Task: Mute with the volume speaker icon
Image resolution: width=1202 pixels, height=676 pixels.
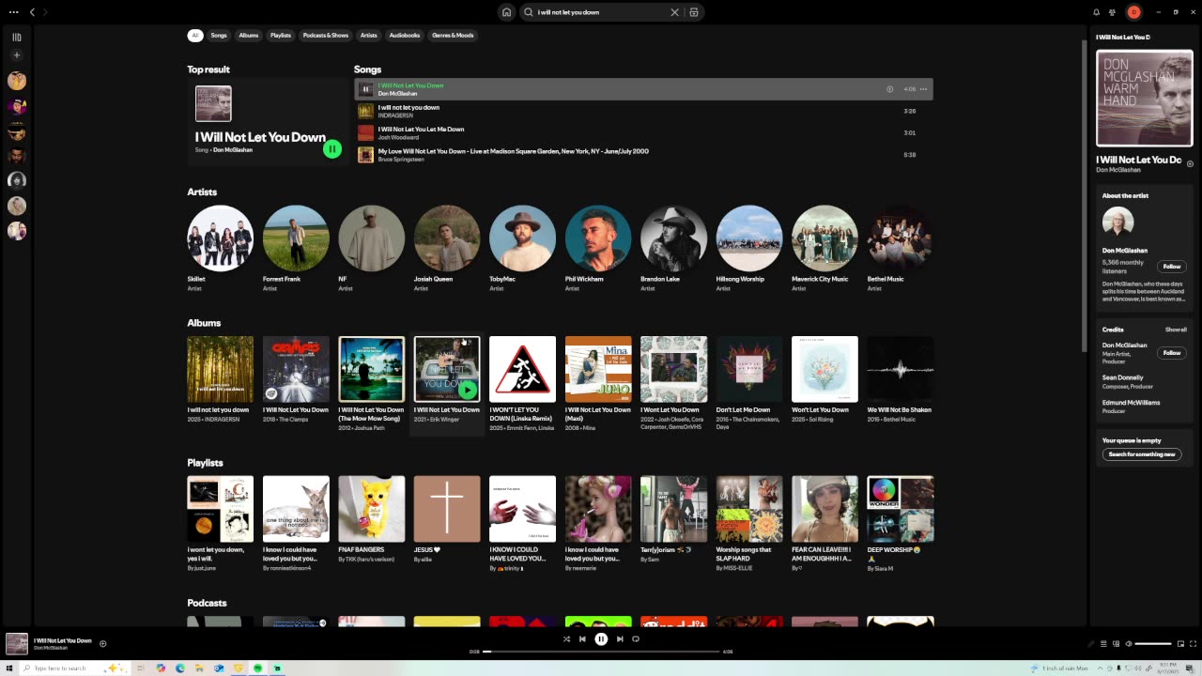Action: [x=1129, y=643]
